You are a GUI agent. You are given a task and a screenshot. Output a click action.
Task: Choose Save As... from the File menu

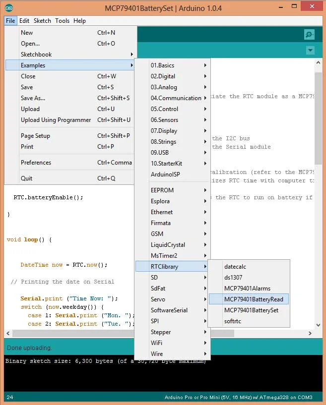[x=70, y=98]
